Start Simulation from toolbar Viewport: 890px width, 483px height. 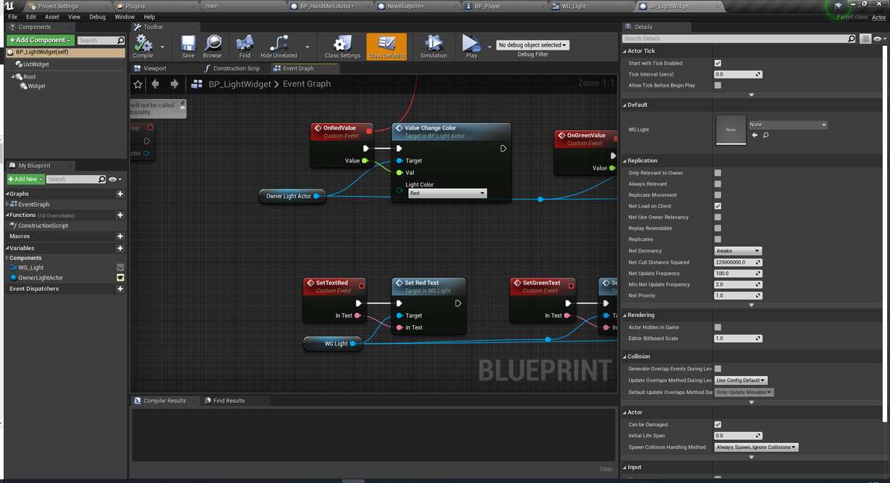coord(434,46)
